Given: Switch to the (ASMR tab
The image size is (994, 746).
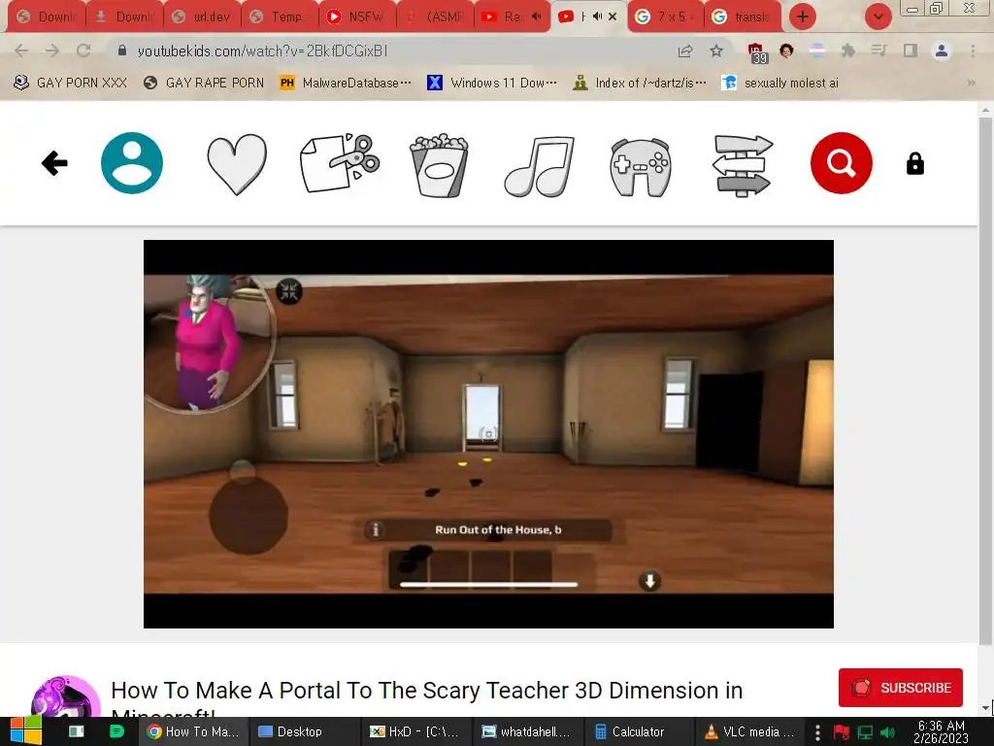Looking at the screenshot, I should [434, 17].
